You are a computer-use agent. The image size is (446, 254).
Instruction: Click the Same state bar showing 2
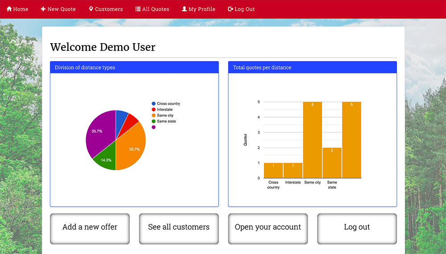332,163
